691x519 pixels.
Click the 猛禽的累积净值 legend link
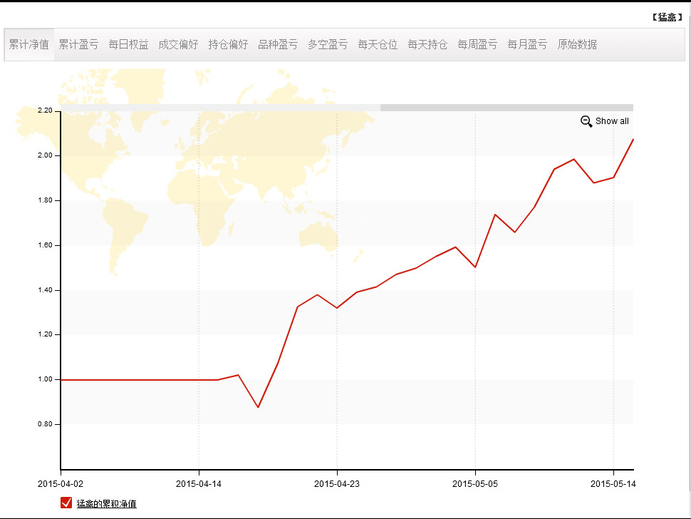click(x=107, y=503)
